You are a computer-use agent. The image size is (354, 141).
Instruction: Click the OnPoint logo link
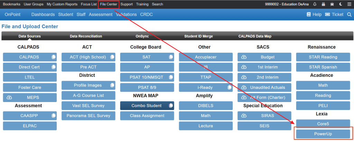(13, 14)
